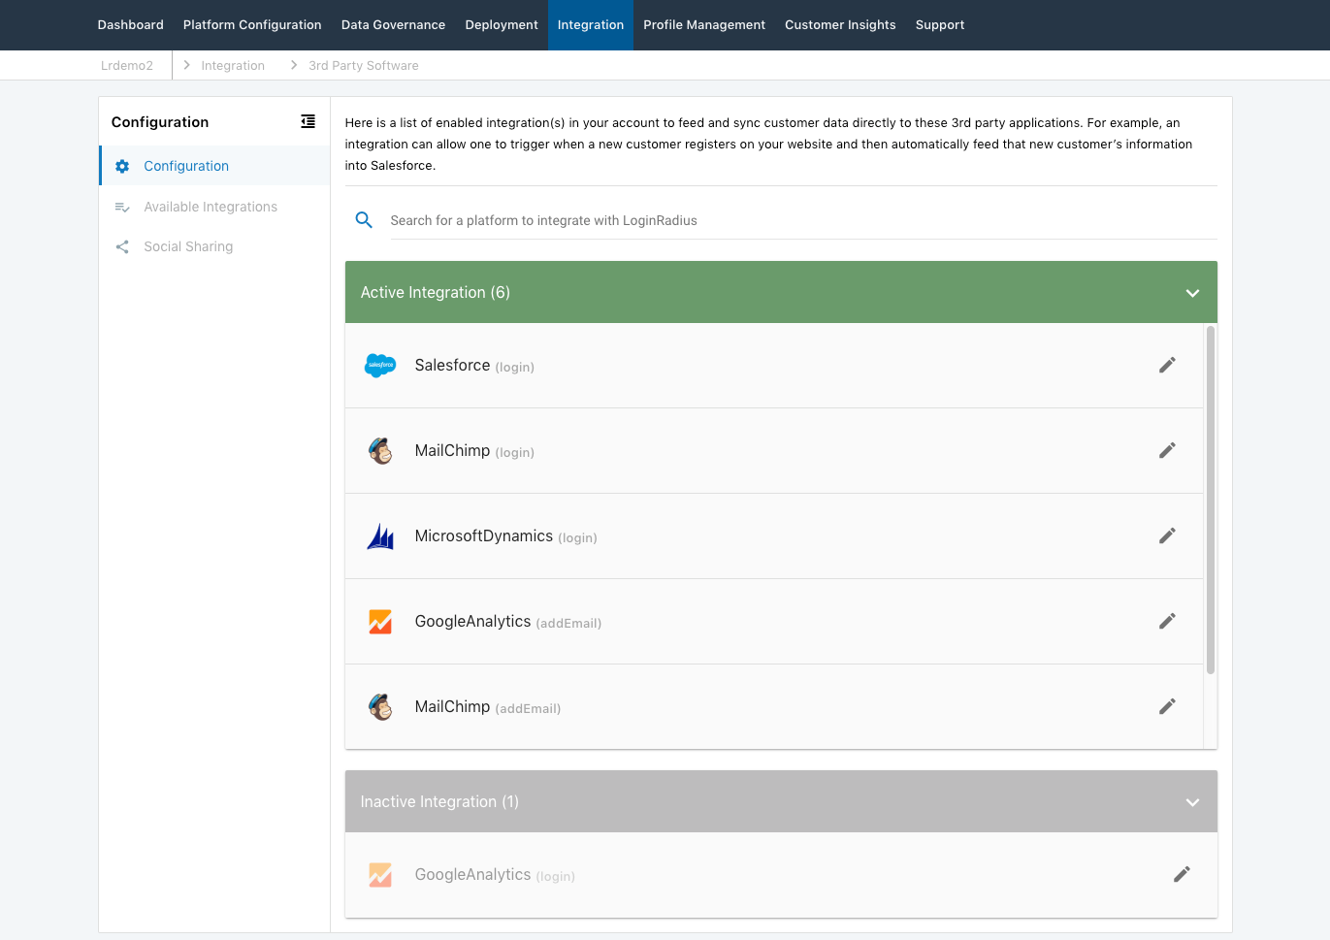Click the Active Integration (6) header

coord(781,292)
